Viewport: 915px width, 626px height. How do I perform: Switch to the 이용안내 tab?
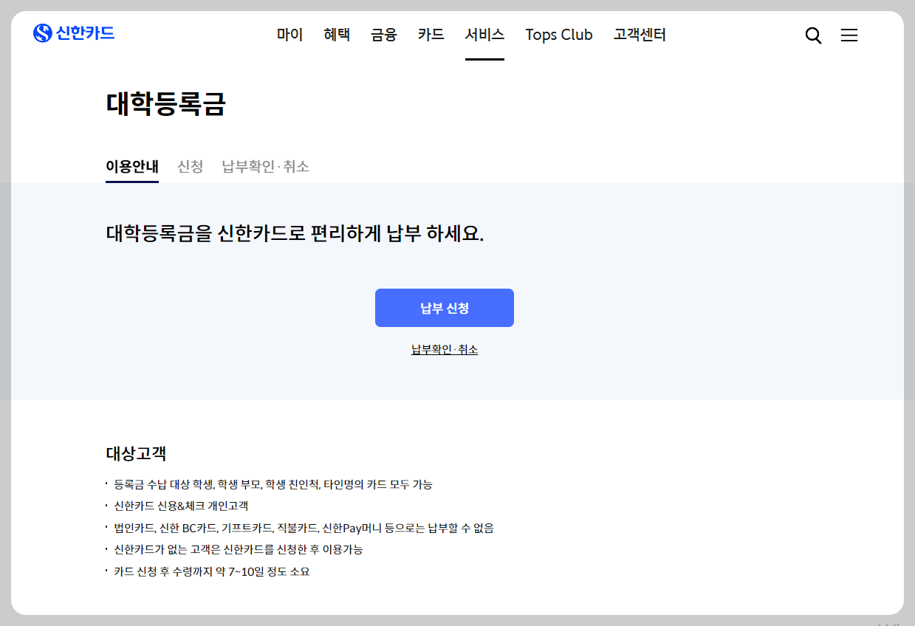131,166
